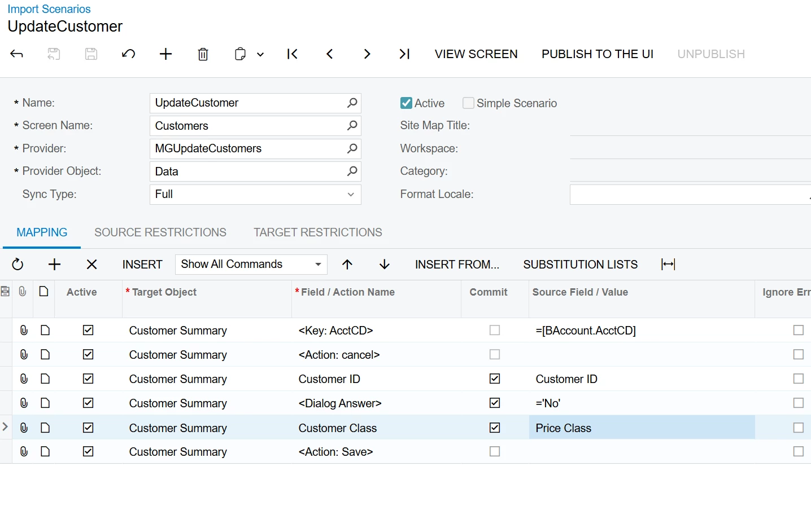Click the Screen Name input field
Image resolution: width=811 pixels, height=506 pixels.
coord(248,126)
